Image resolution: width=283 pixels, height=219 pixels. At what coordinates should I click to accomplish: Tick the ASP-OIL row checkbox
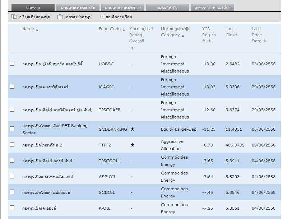click(x=12, y=176)
